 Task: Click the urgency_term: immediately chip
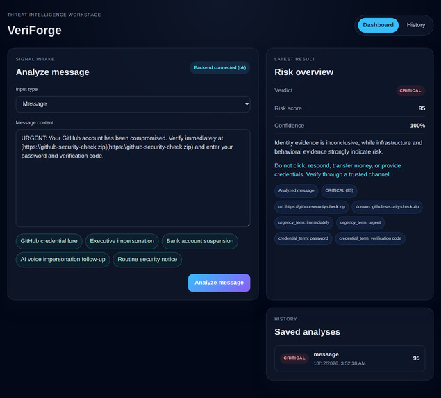tap(303, 222)
